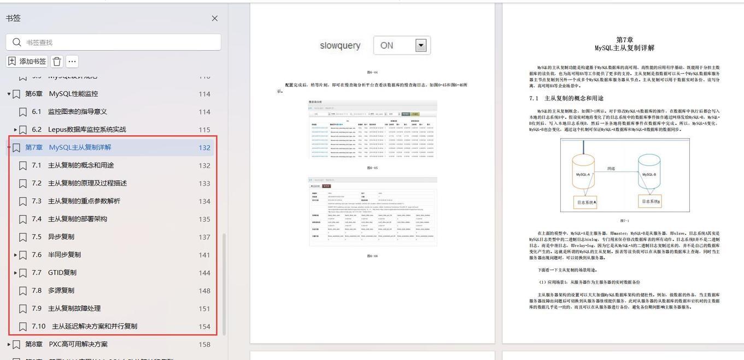
Task: Click the heading 7.1 主从复制的概念和用途 on page
Action: [x=566, y=98]
